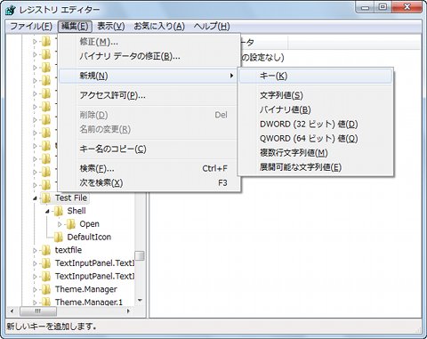Create new キー(K)
This screenshot has height=339, width=427.
(x=316, y=76)
